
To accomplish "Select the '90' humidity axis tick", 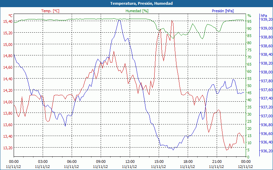I will click(249, 29).
